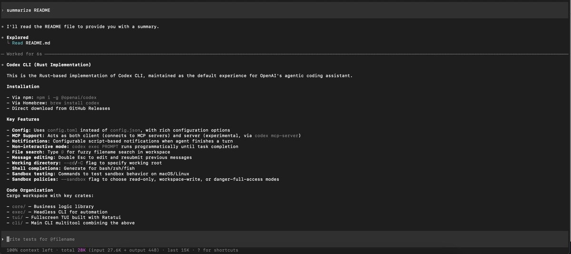
Task: Click the 'config.toml' text
Action: pyautogui.click(x=62, y=130)
